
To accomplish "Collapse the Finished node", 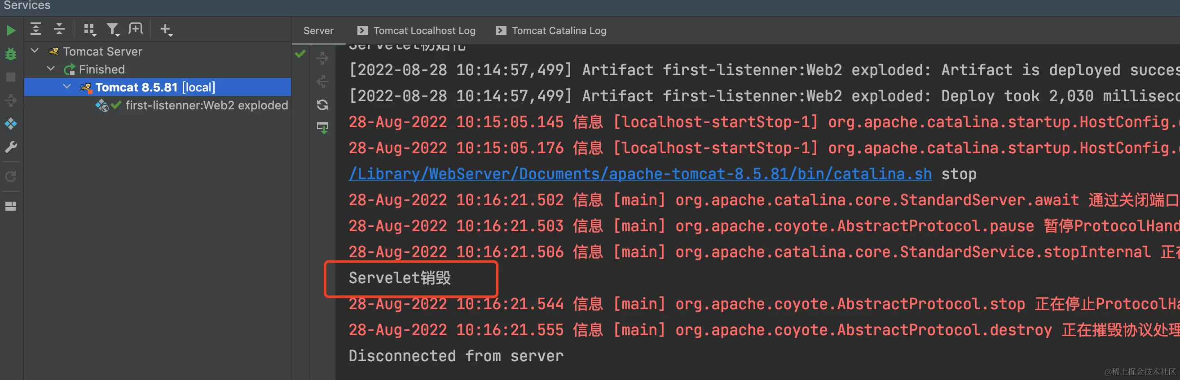I will pos(51,69).
